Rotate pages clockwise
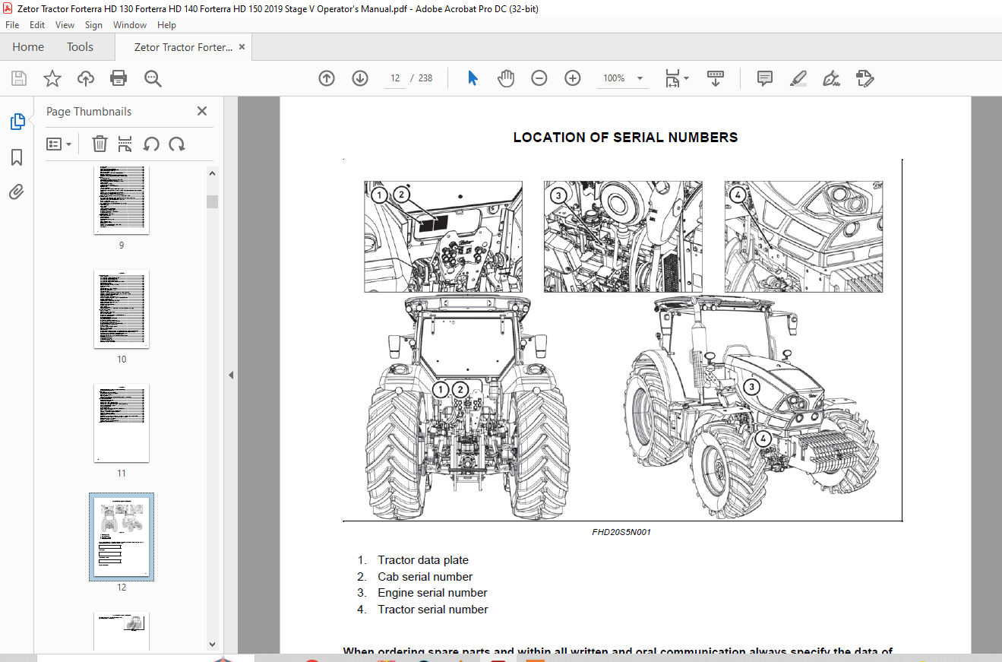Image resolution: width=1002 pixels, height=662 pixels. pyautogui.click(x=177, y=144)
